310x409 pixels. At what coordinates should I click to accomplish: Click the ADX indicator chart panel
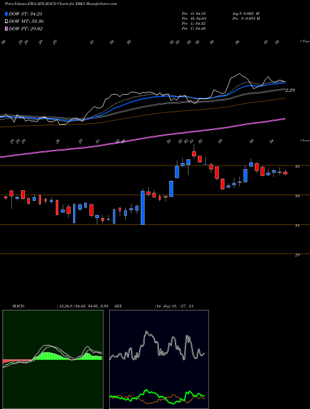[159, 359]
